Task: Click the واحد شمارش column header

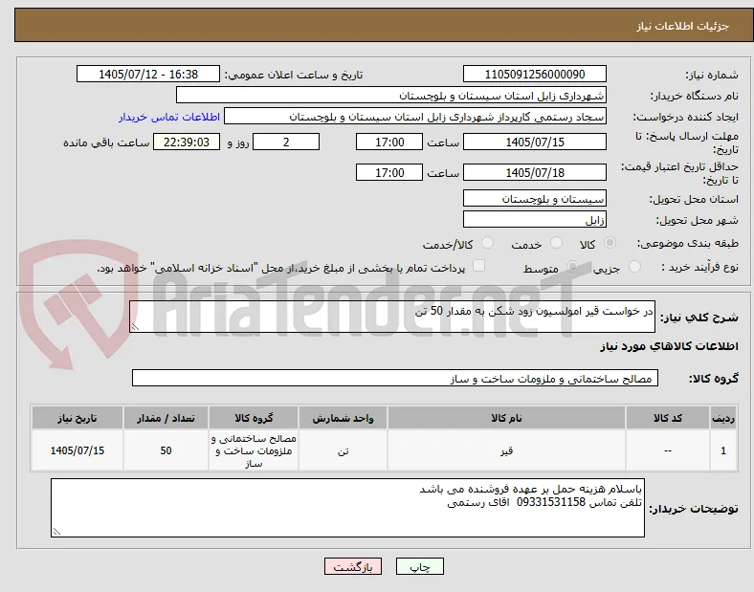Action: (343, 418)
